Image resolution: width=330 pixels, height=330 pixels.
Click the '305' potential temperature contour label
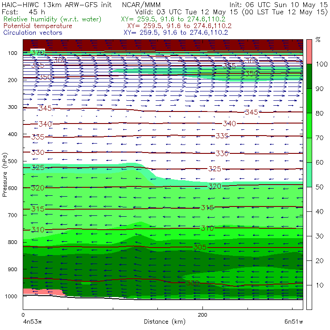click(200, 247)
